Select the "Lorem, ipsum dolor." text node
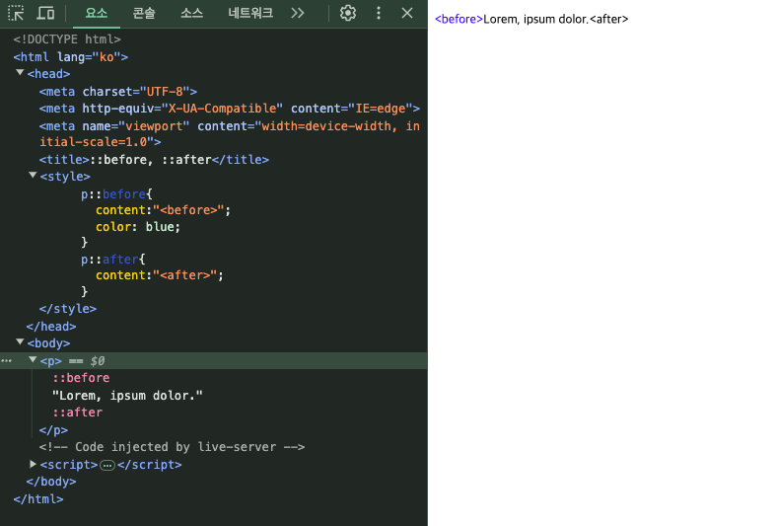Image resolution: width=777 pixels, height=526 pixels. (127, 396)
